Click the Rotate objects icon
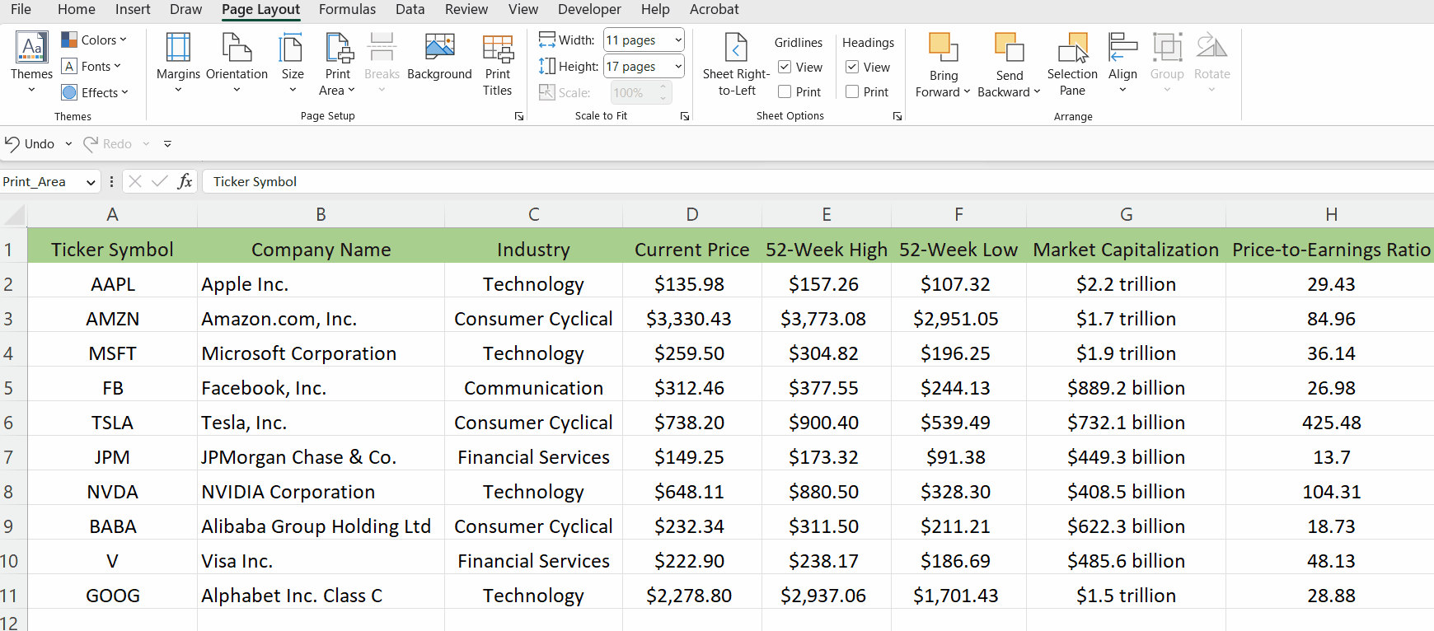 coord(1211,48)
